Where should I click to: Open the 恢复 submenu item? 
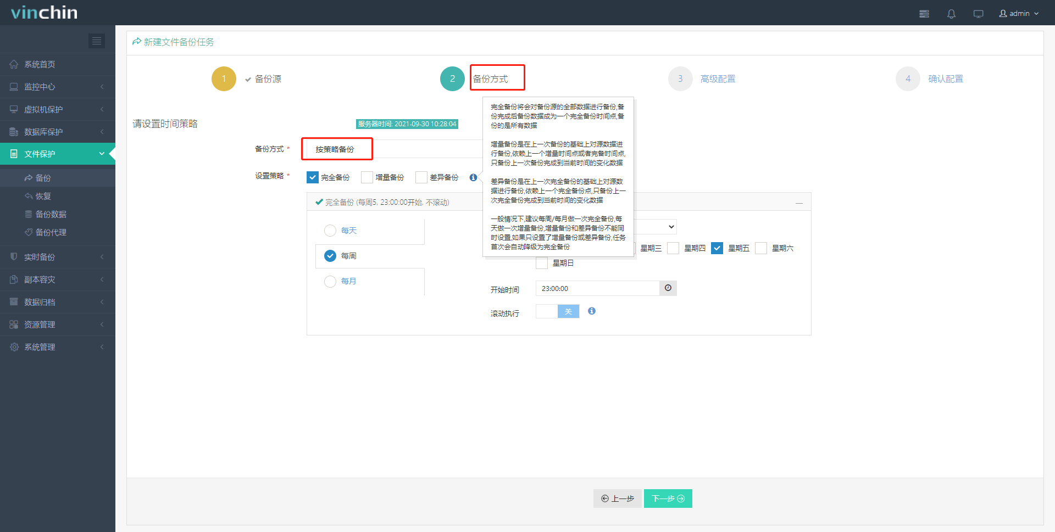click(x=58, y=196)
